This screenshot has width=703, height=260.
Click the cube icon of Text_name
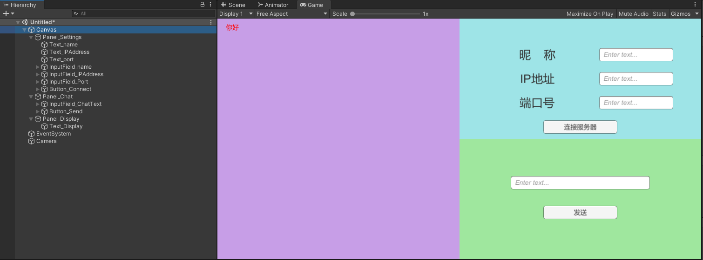[x=44, y=45]
